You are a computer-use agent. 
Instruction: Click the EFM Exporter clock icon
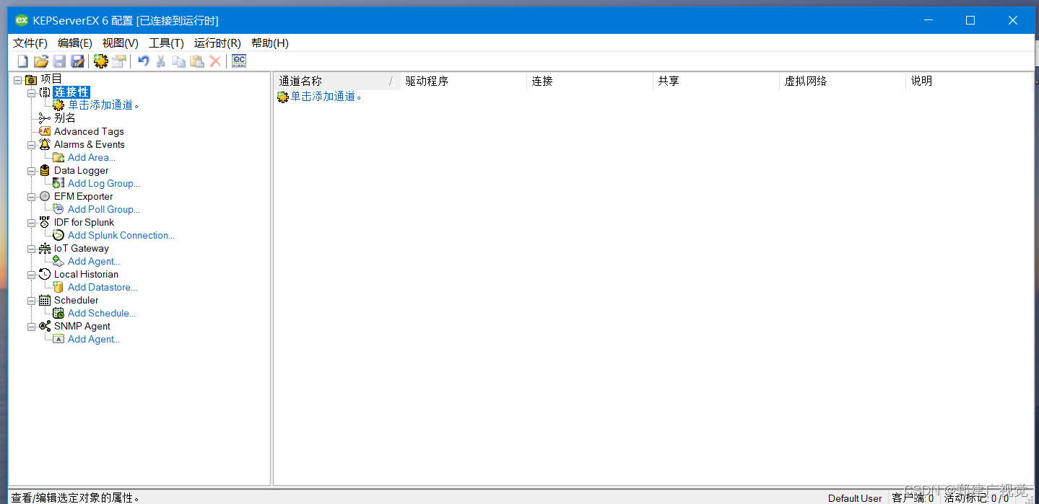(x=45, y=196)
